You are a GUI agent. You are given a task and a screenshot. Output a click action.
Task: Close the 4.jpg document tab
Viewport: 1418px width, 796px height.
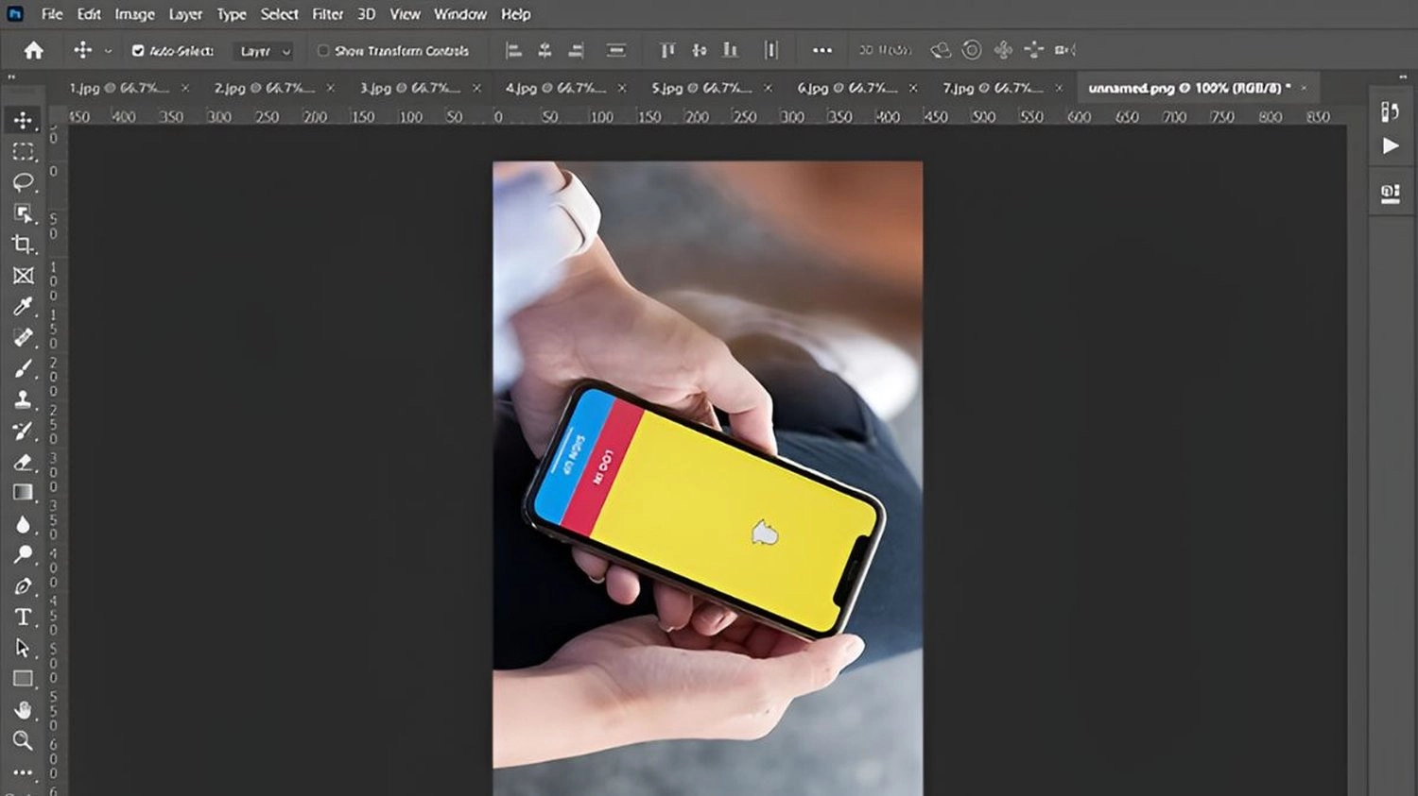coord(622,88)
